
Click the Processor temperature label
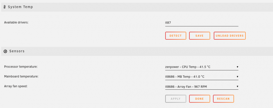click(x=21, y=67)
